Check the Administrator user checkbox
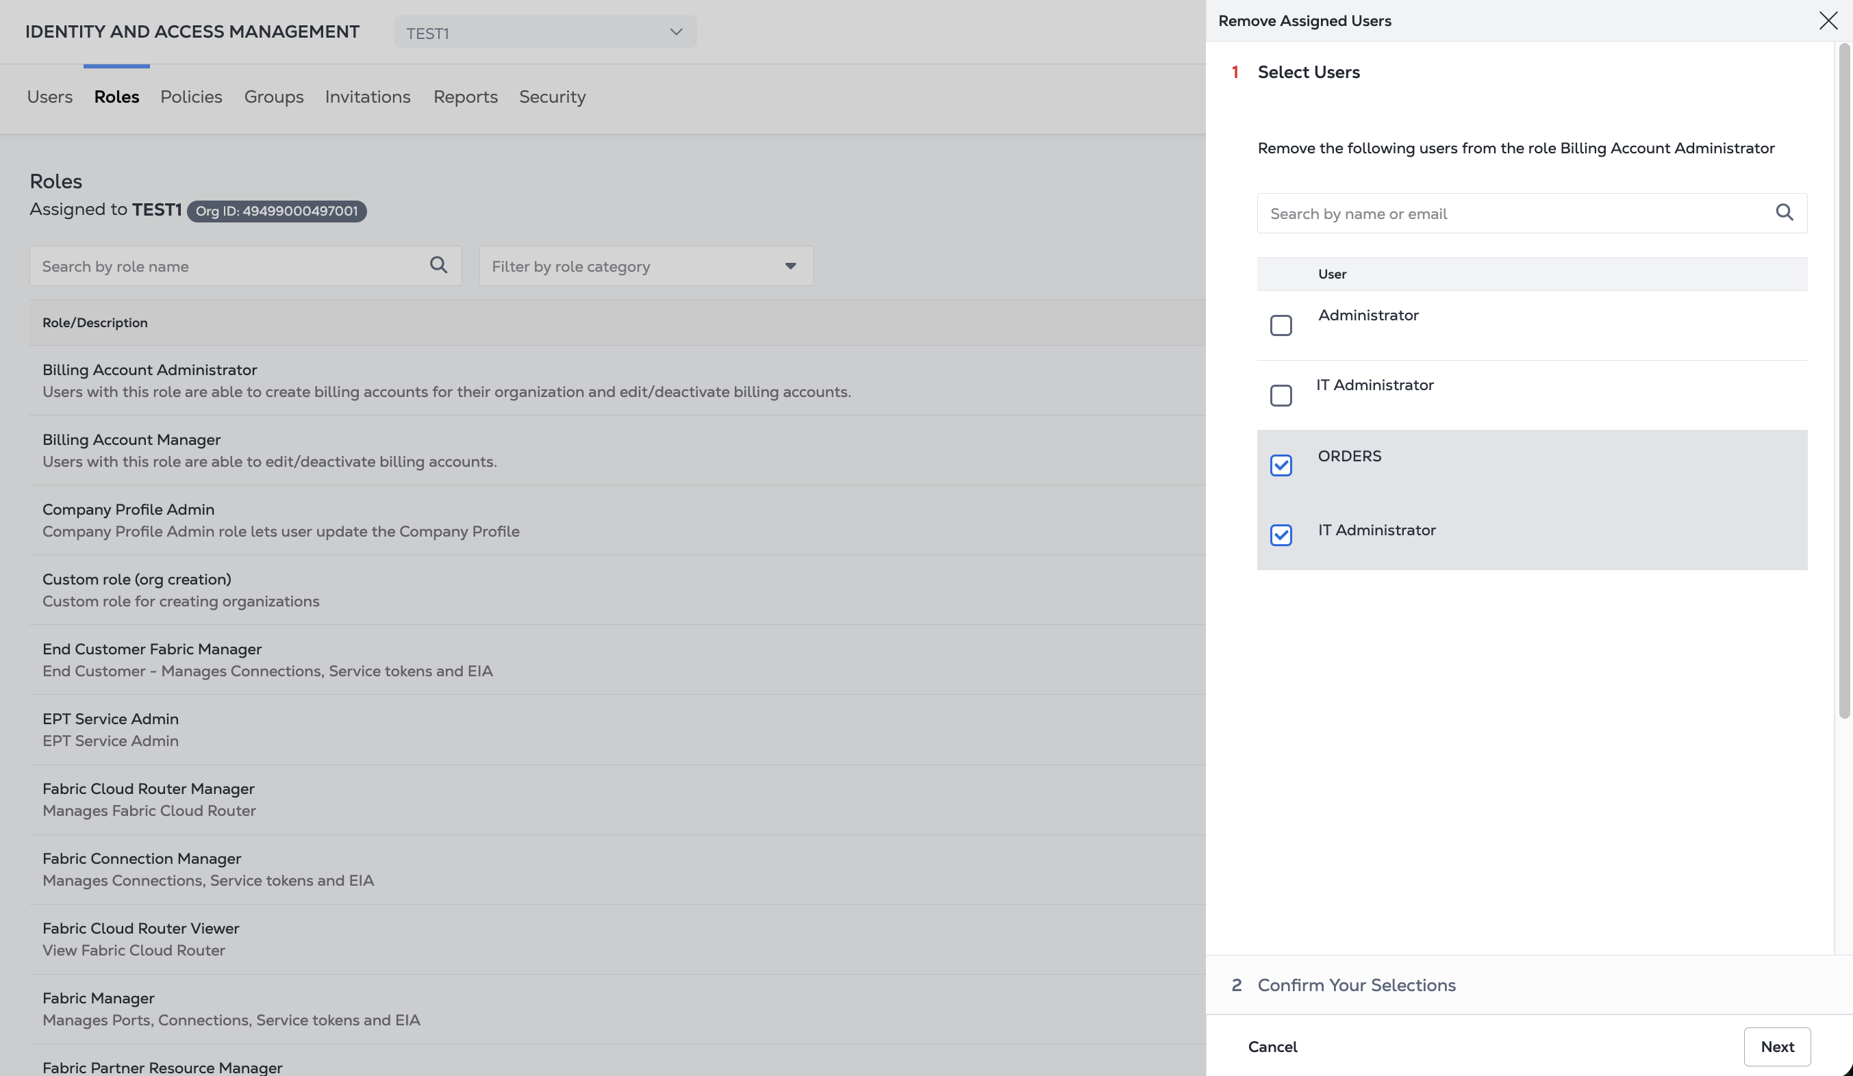 pyautogui.click(x=1281, y=326)
